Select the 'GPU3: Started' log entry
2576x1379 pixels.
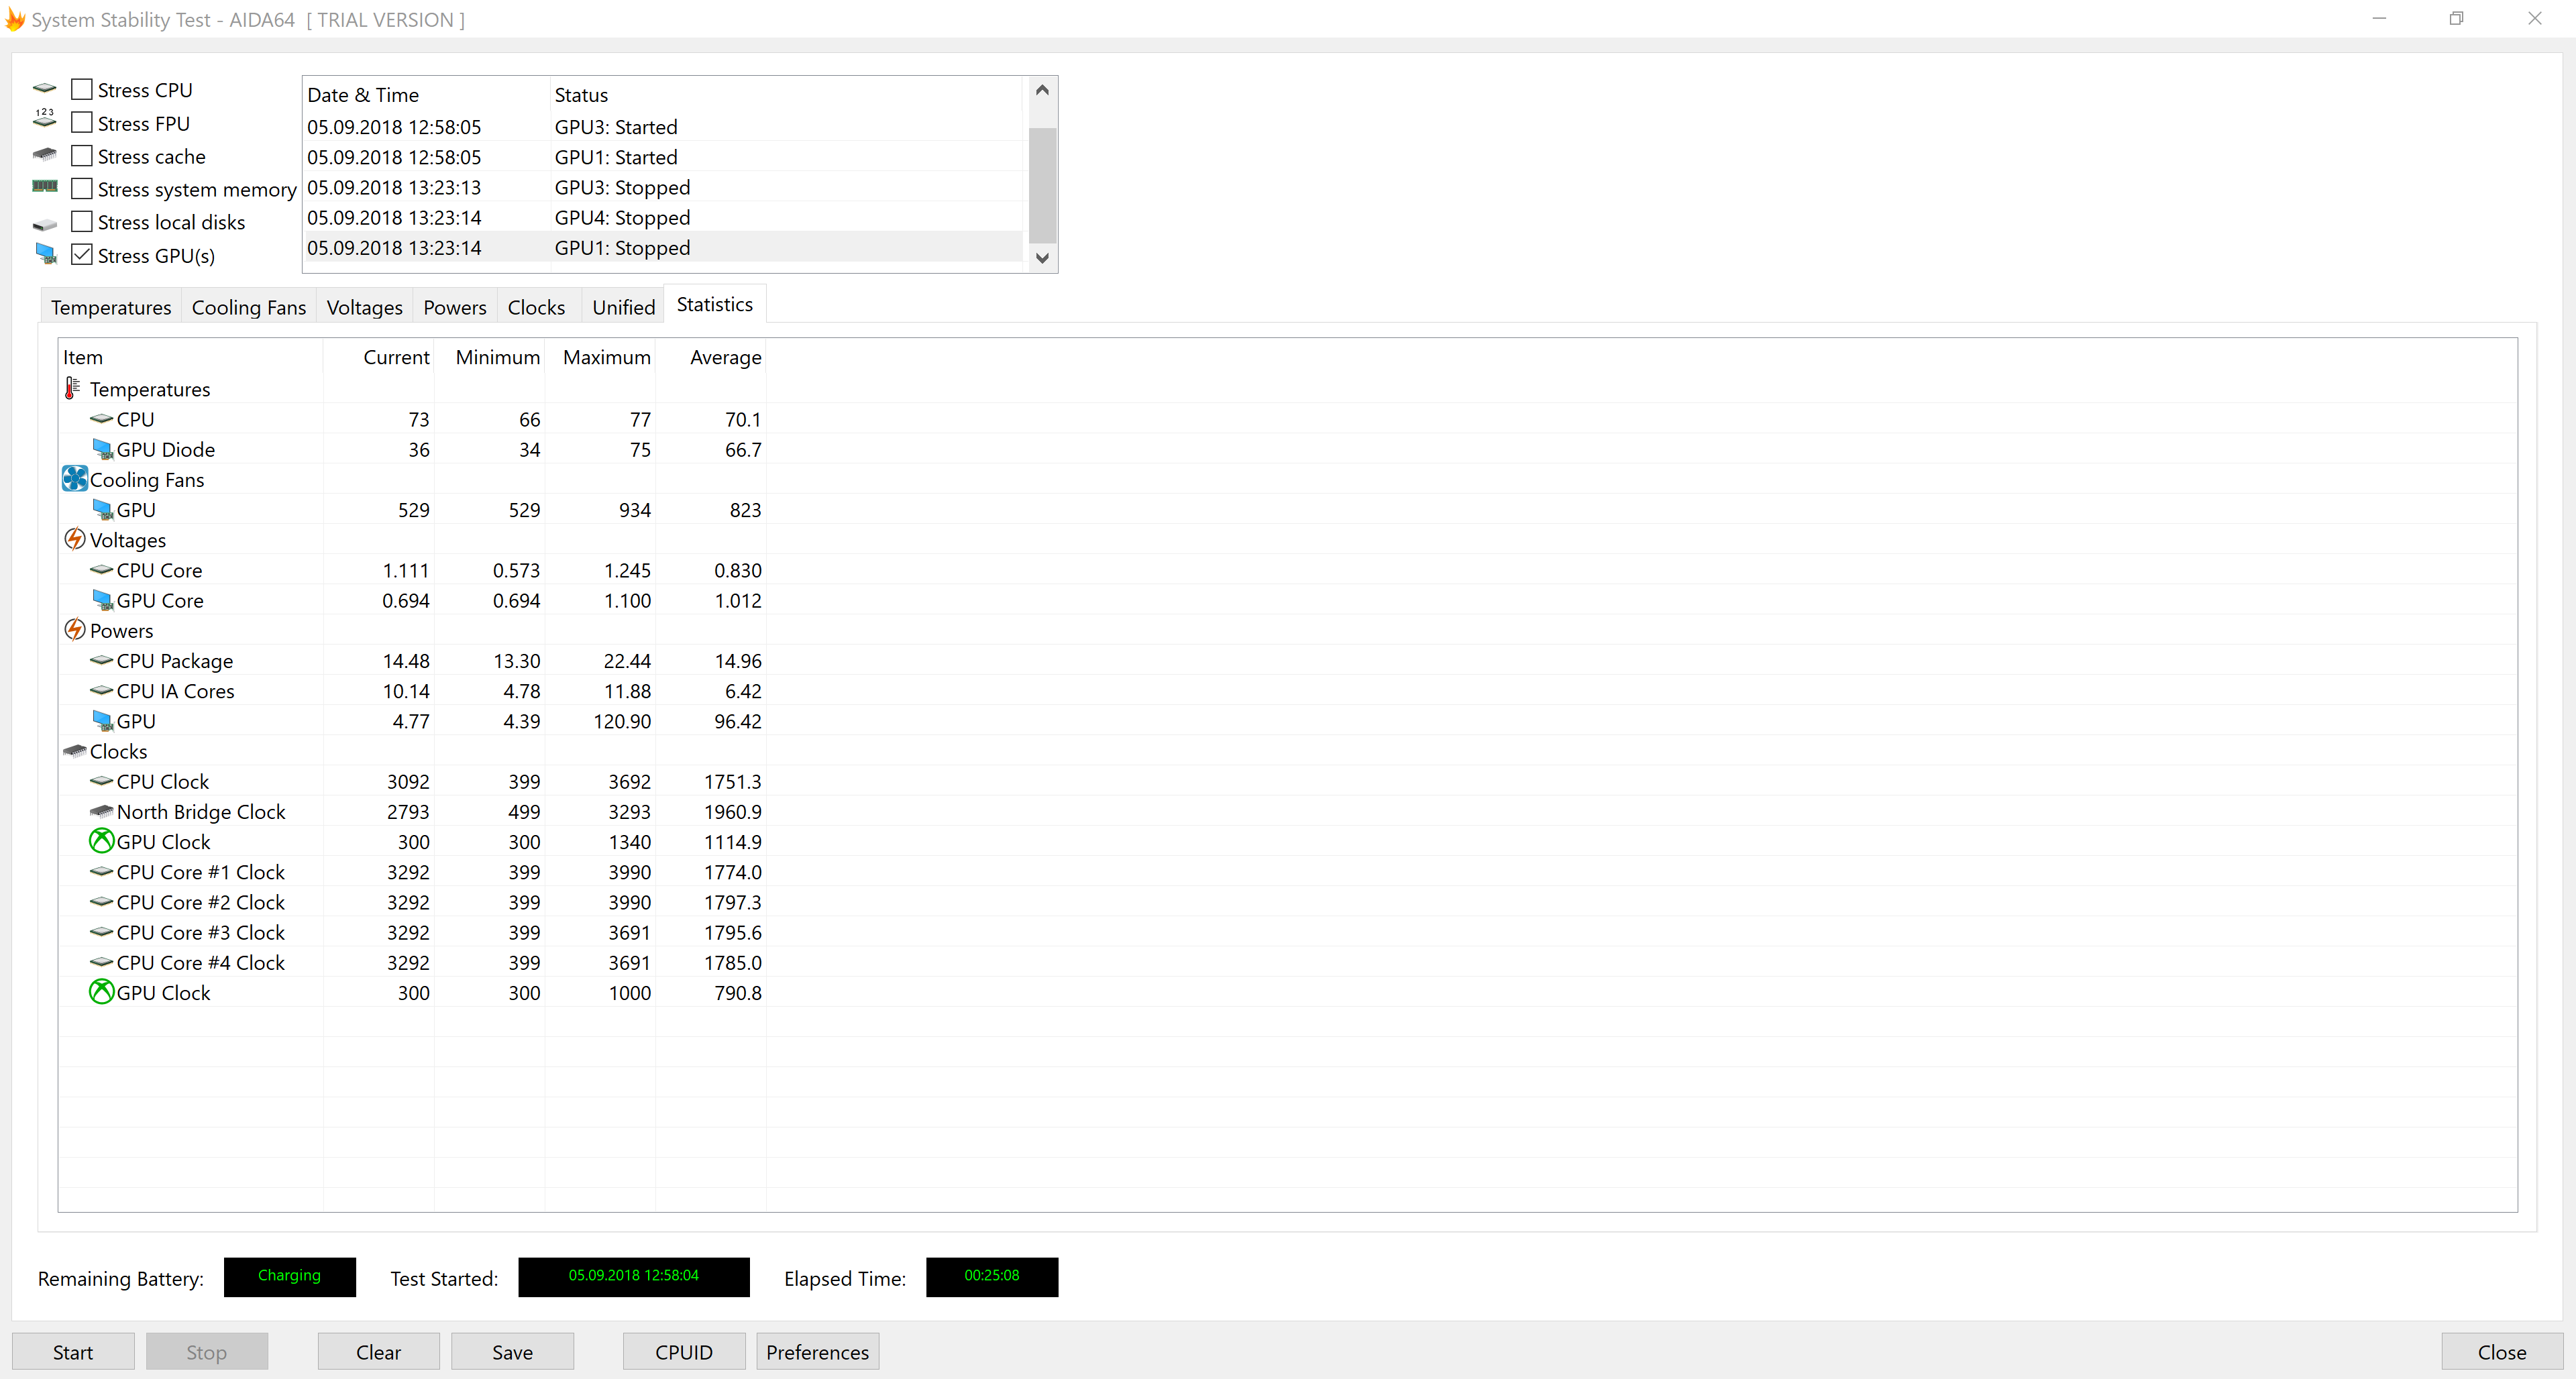tap(663, 126)
